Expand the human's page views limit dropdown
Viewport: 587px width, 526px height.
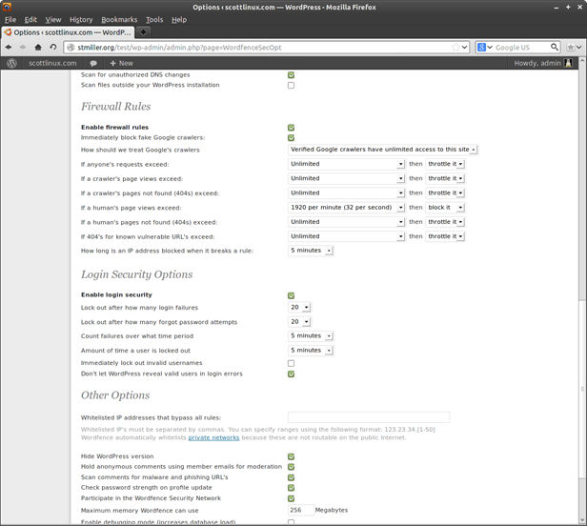click(347, 207)
